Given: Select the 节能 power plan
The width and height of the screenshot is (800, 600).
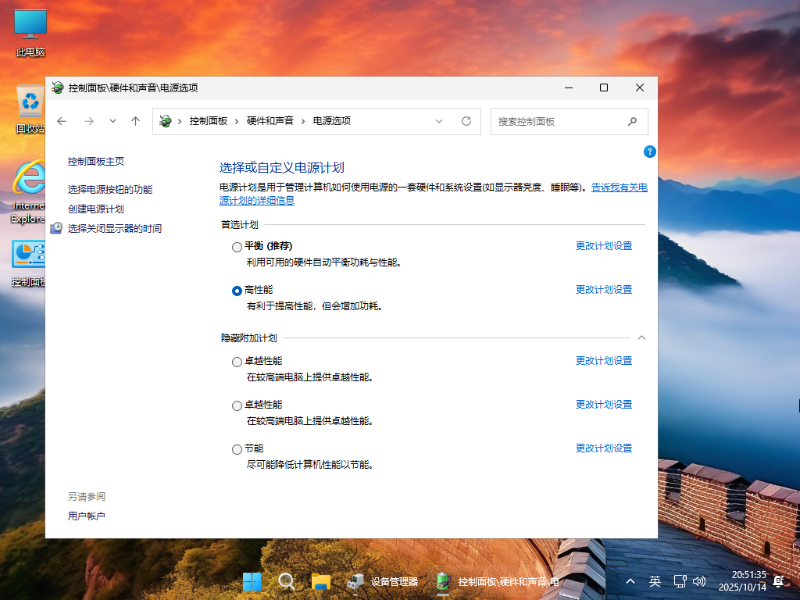Looking at the screenshot, I should 237,449.
